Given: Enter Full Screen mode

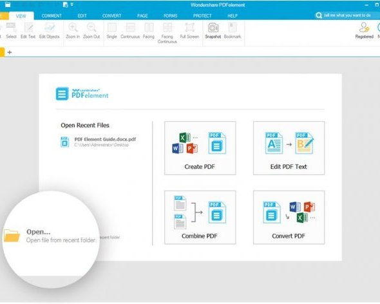Looking at the screenshot, I should (x=189, y=31).
